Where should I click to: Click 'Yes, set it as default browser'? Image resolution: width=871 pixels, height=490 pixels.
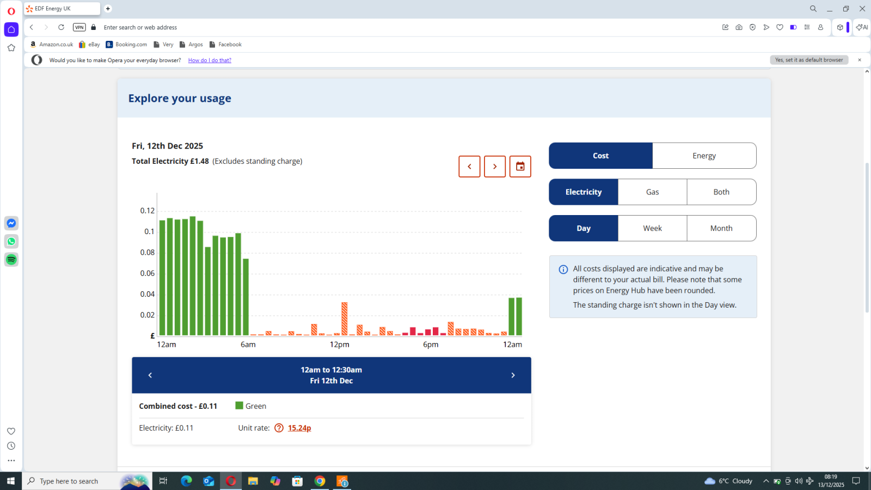[x=809, y=60]
